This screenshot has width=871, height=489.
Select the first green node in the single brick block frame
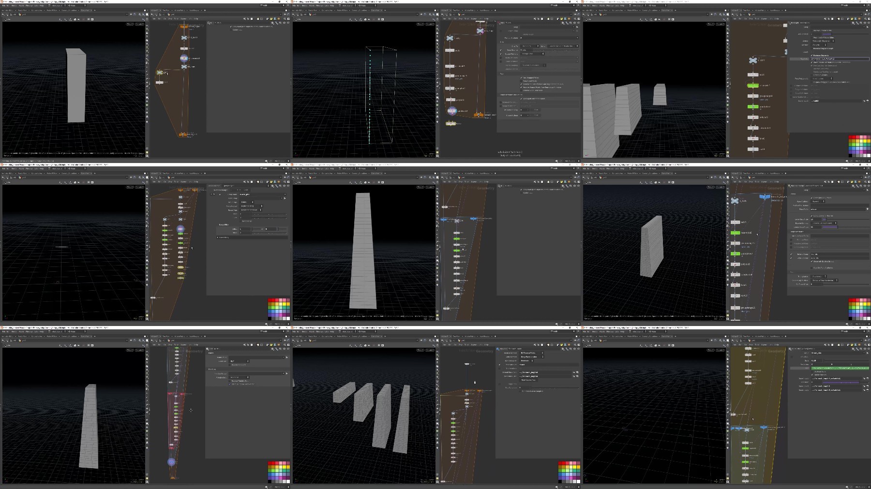click(x=735, y=233)
